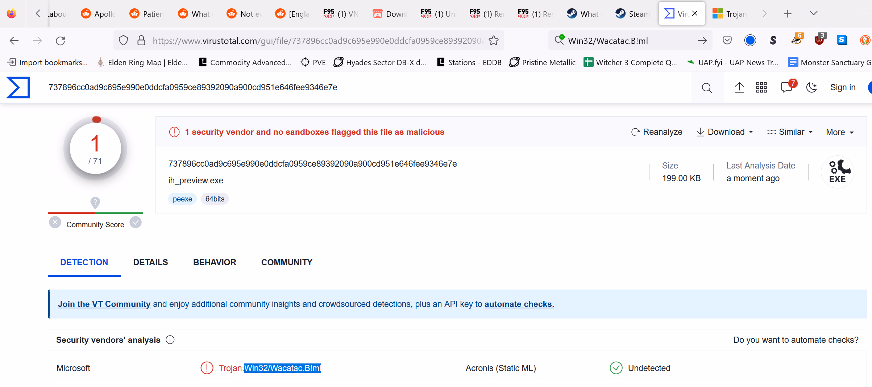Click the search go arrow
872x387 pixels.
pyautogui.click(x=702, y=41)
